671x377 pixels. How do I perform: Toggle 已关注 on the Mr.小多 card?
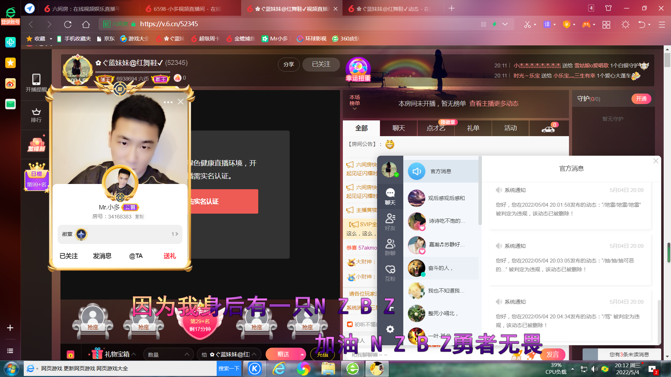tap(68, 256)
